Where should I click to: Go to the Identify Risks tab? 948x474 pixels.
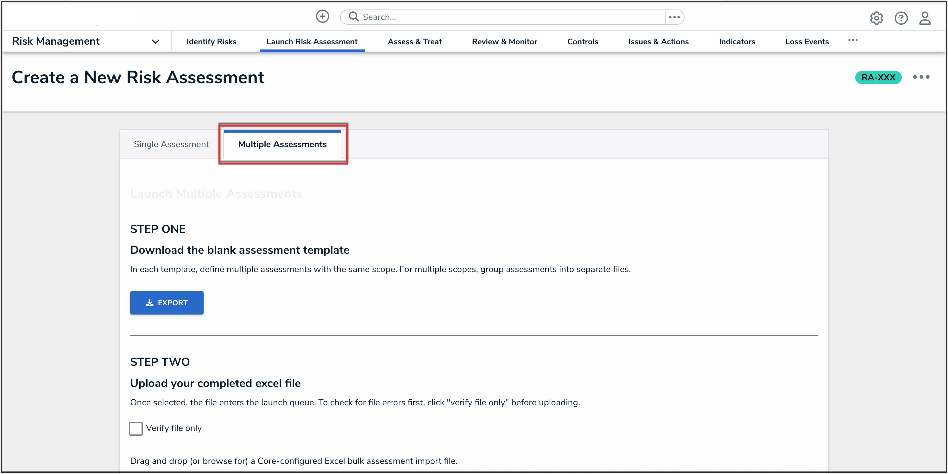pyautogui.click(x=211, y=41)
